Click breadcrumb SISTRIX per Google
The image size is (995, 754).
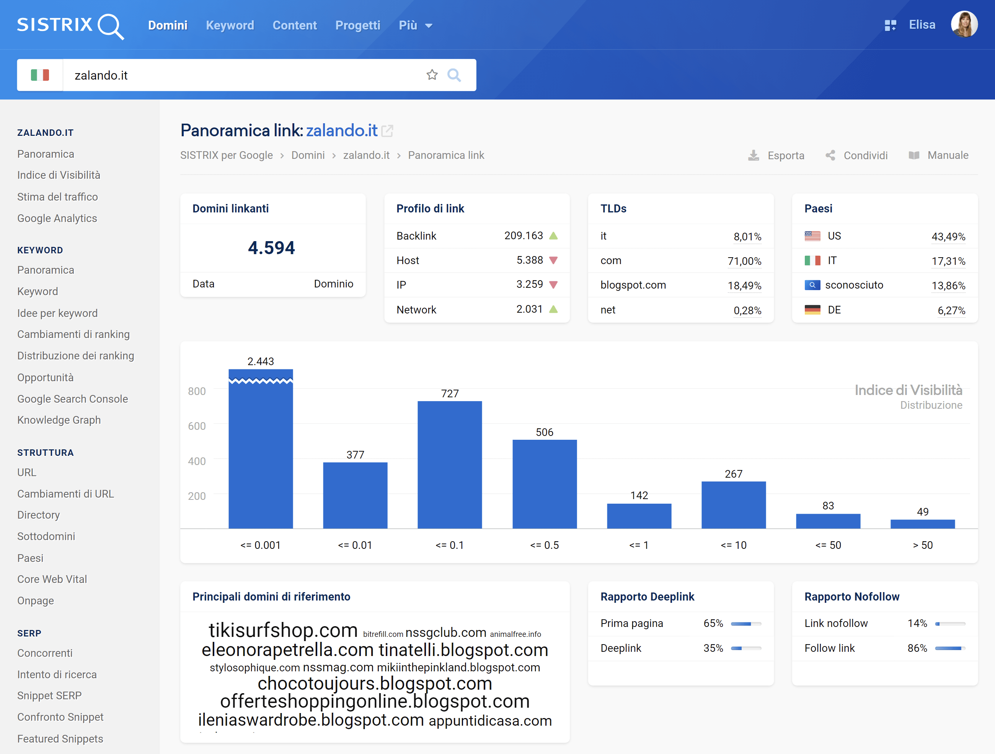pyautogui.click(x=226, y=155)
